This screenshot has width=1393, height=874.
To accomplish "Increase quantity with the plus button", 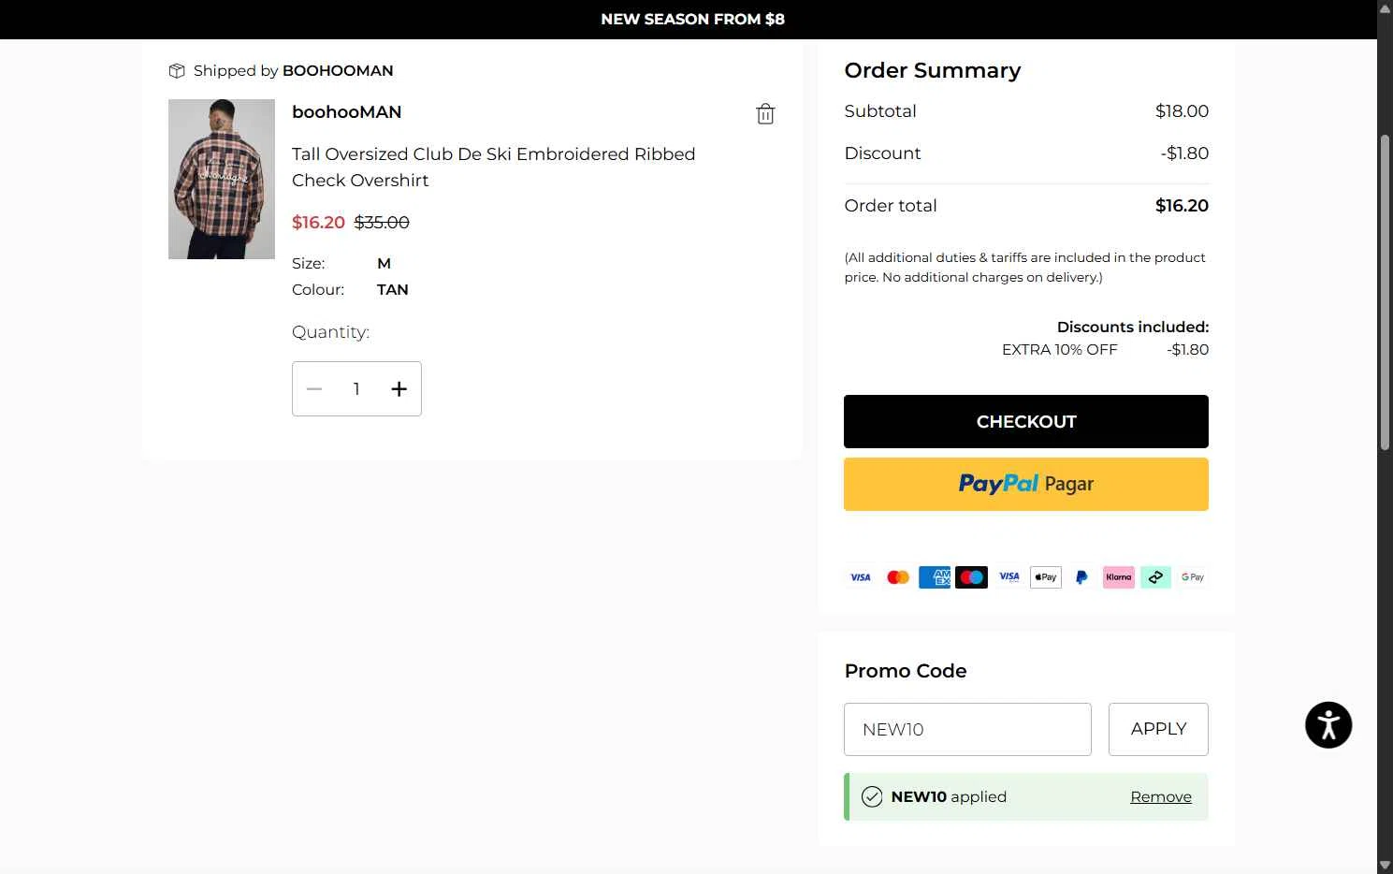I will pos(399,389).
